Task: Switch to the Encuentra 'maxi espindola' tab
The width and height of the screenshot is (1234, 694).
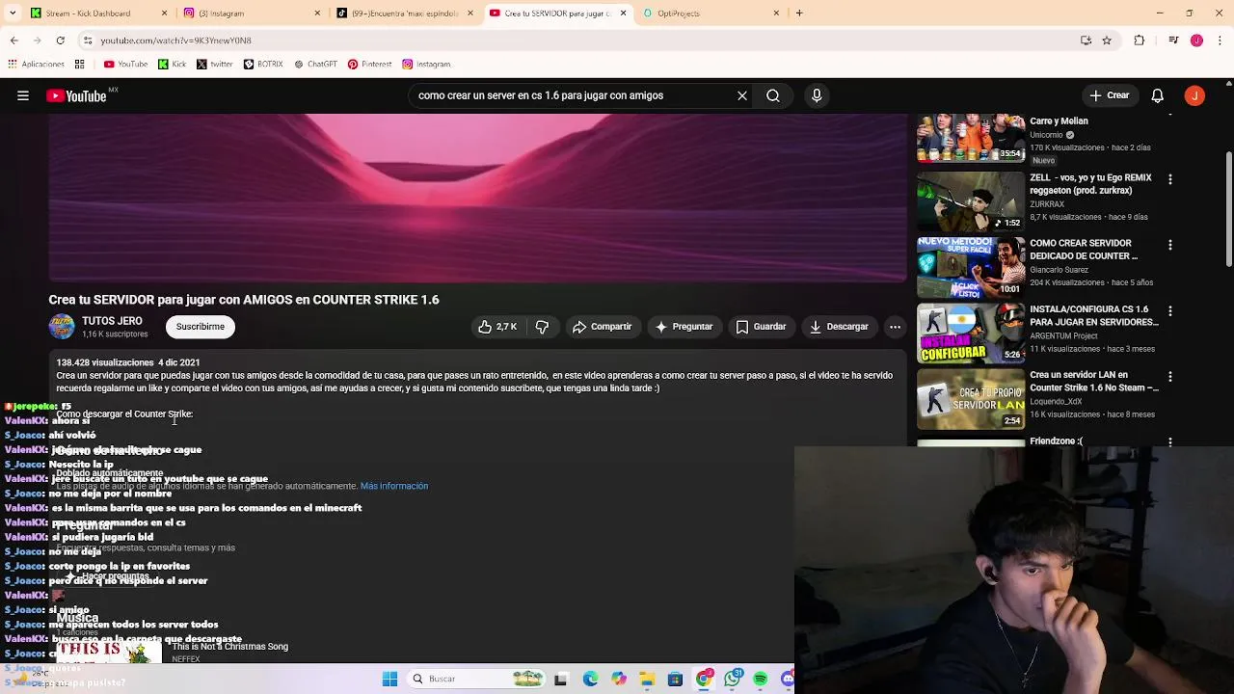Action: [405, 13]
